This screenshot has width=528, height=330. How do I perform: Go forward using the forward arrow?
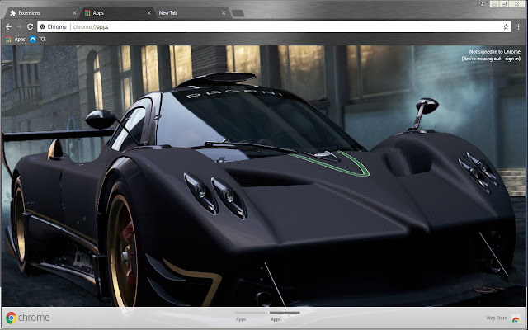tap(19, 26)
